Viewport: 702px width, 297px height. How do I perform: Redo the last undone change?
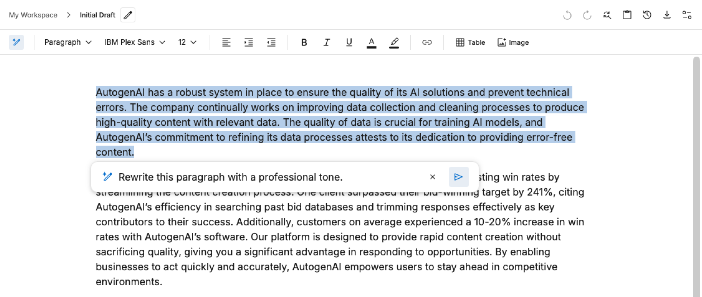tap(587, 15)
